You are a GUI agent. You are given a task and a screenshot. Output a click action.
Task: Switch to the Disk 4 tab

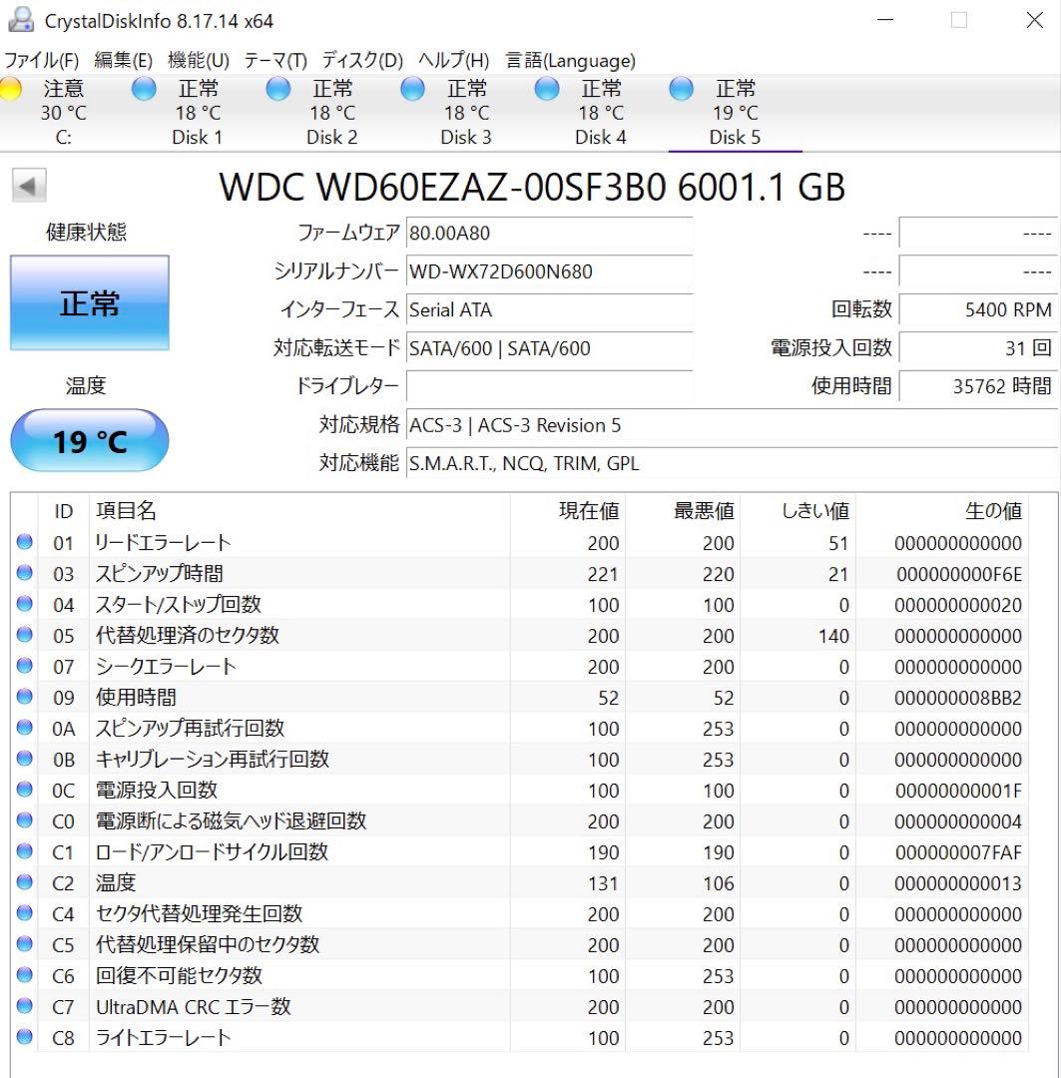(x=600, y=112)
